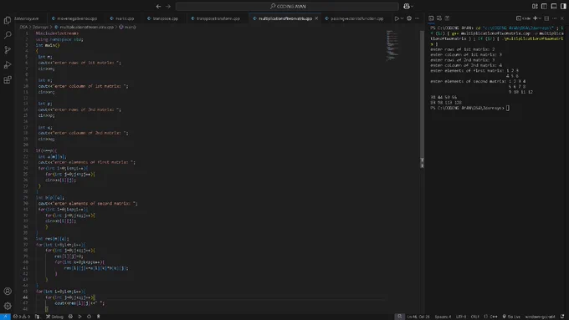Open the Accounts menu icon

pyautogui.click(x=8, y=291)
